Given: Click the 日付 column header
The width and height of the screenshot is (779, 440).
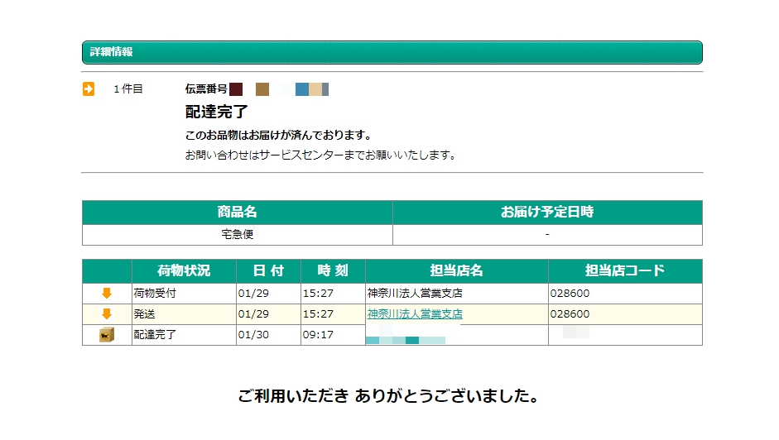Looking at the screenshot, I should click(x=268, y=270).
